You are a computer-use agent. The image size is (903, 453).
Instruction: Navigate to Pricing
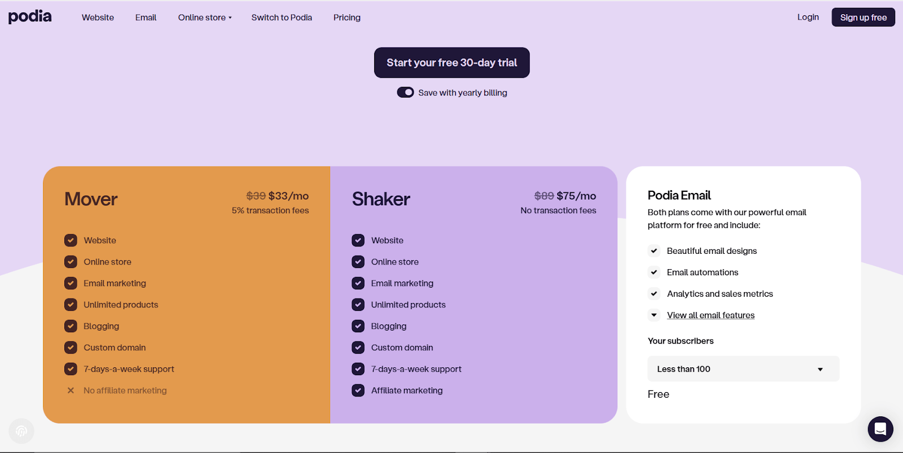pos(347,17)
